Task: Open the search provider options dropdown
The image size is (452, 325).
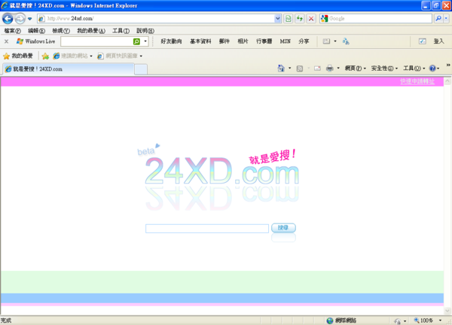Action: 446,18
